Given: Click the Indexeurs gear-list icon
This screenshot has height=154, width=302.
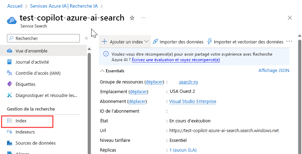Looking at the screenshot, I should [9, 132].
